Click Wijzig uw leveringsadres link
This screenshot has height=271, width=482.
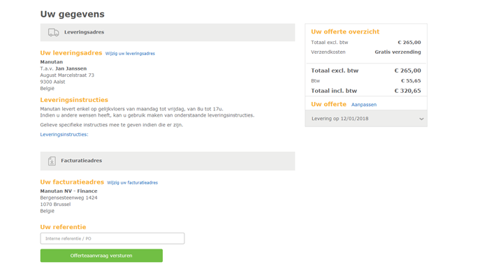click(130, 54)
